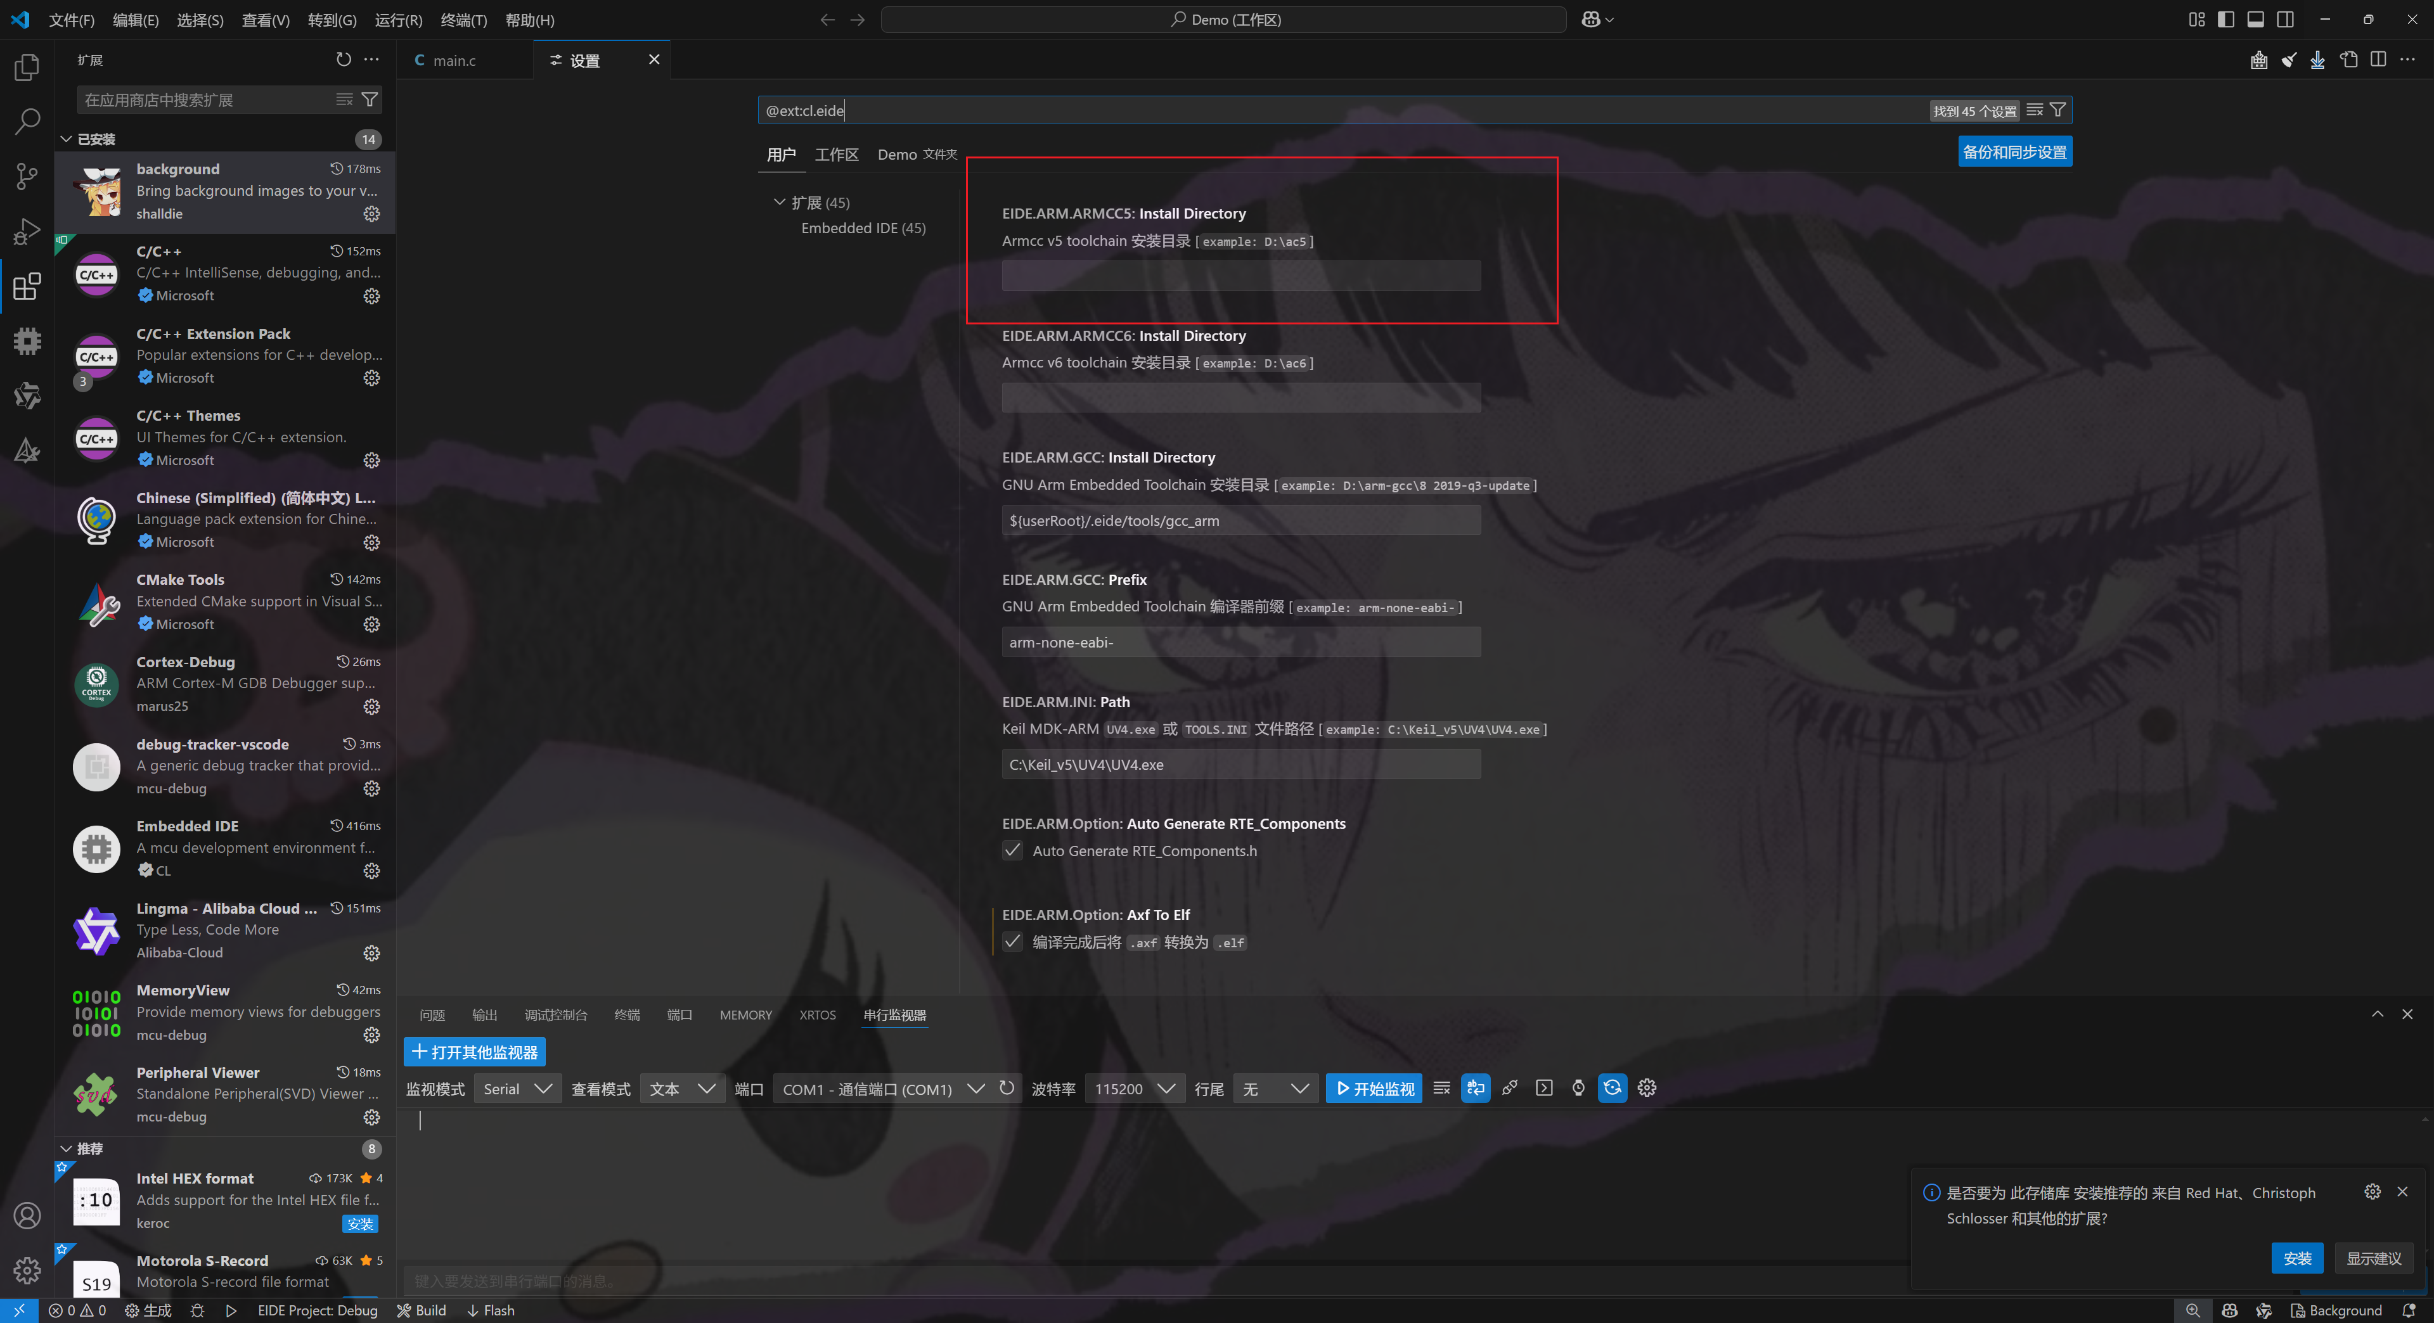Click the Keil UV4.exe path input
The width and height of the screenshot is (2434, 1323).
(x=1240, y=765)
